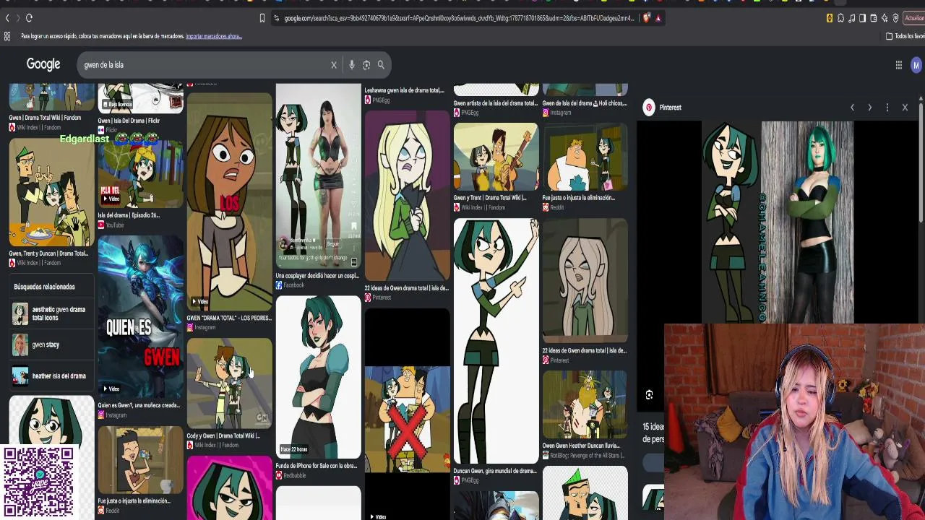Image resolution: width=925 pixels, height=520 pixels.
Task: Select related search gwen stacy
Action: coord(52,344)
